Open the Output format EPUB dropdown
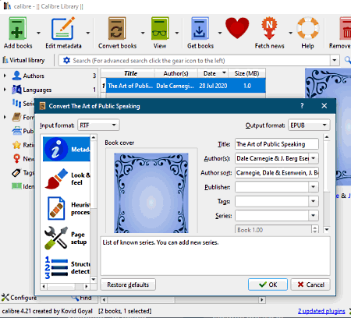This screenshot has height=318, width=351. click(x=309, y=125)
